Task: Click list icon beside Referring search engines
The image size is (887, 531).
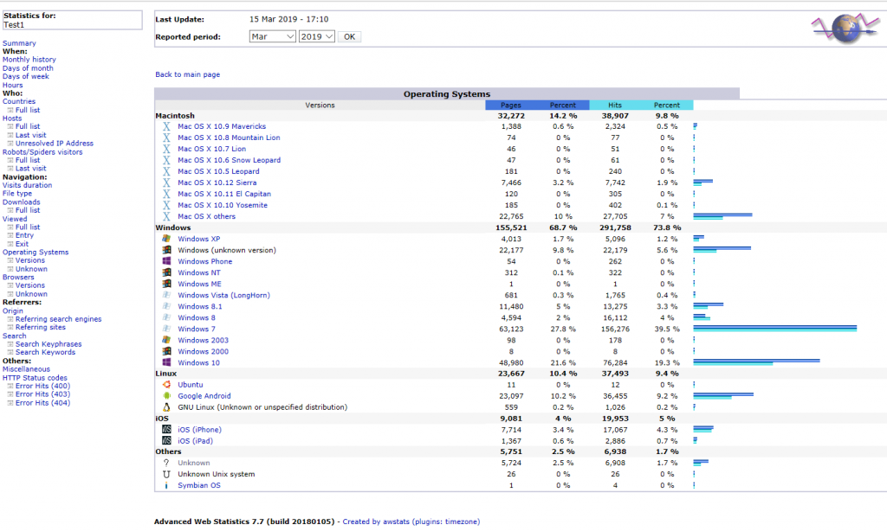Action: 10,319
